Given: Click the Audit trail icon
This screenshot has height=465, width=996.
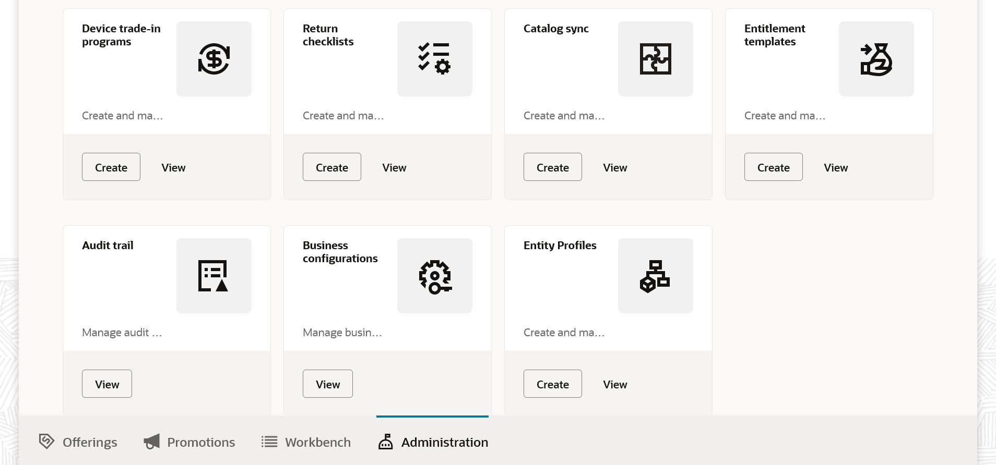Looking at the screenshot, I should 214,276.
